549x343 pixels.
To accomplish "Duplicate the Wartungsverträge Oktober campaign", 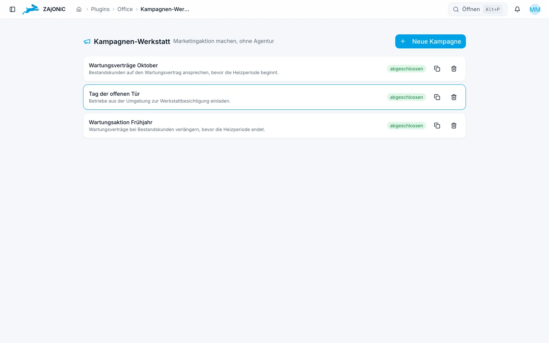I will [437, 69].
